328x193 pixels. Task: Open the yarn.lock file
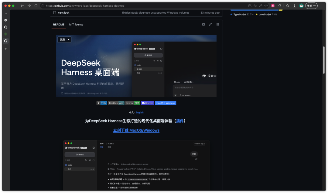tap(63, 13)
